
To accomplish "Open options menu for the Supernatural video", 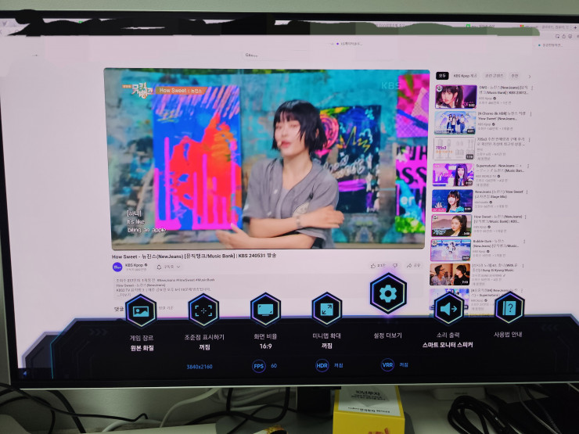I will click(x=528, y=167).
